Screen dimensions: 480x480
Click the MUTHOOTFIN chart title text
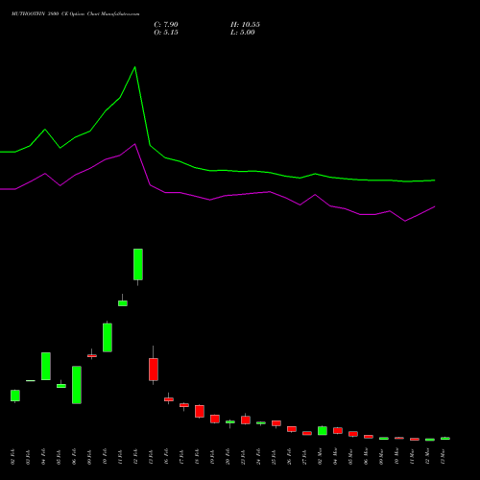pyautogui.click(x=75, y=14)
